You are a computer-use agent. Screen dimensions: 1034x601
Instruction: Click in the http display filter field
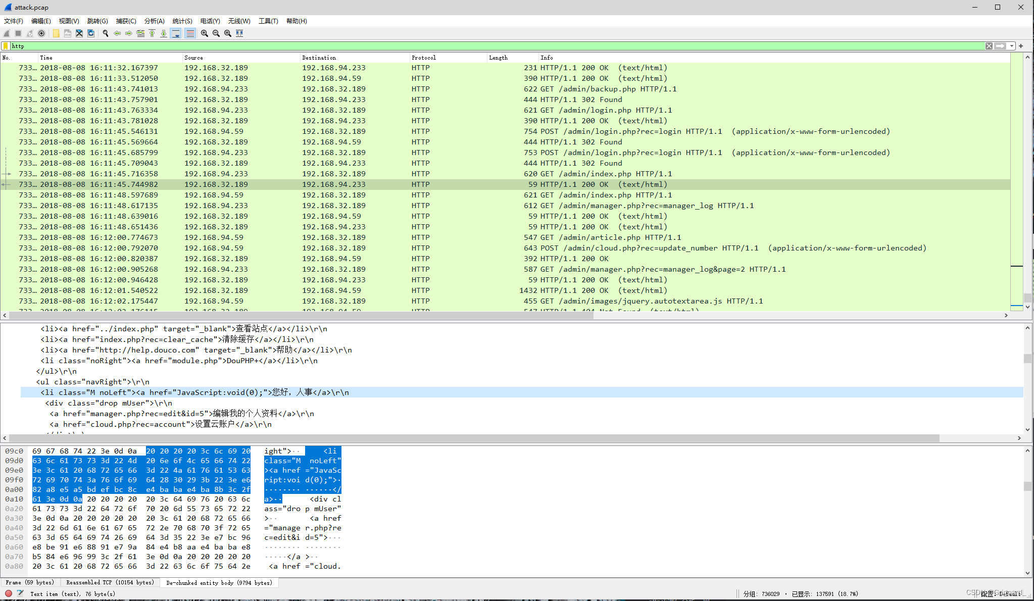(498, 46)
